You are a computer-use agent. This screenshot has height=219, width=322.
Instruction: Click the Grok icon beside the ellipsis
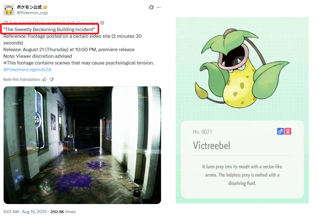(x=151, y=7)
